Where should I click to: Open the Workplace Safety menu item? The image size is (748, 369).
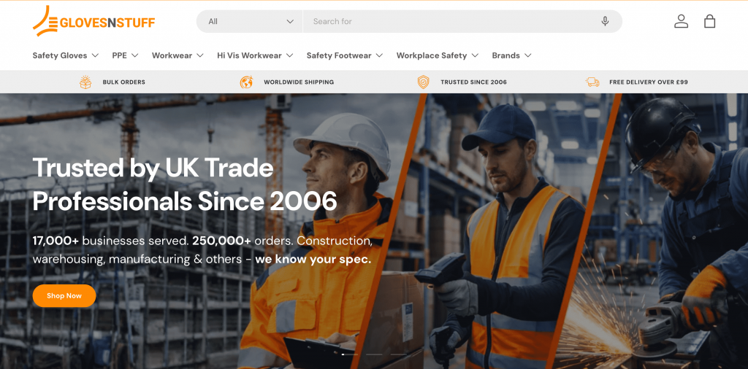[438, 55]
